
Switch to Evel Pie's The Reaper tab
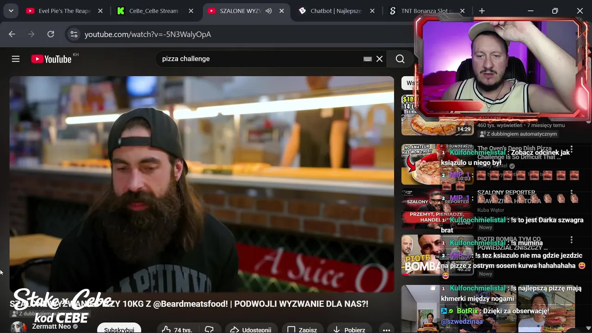pos(64,11)
